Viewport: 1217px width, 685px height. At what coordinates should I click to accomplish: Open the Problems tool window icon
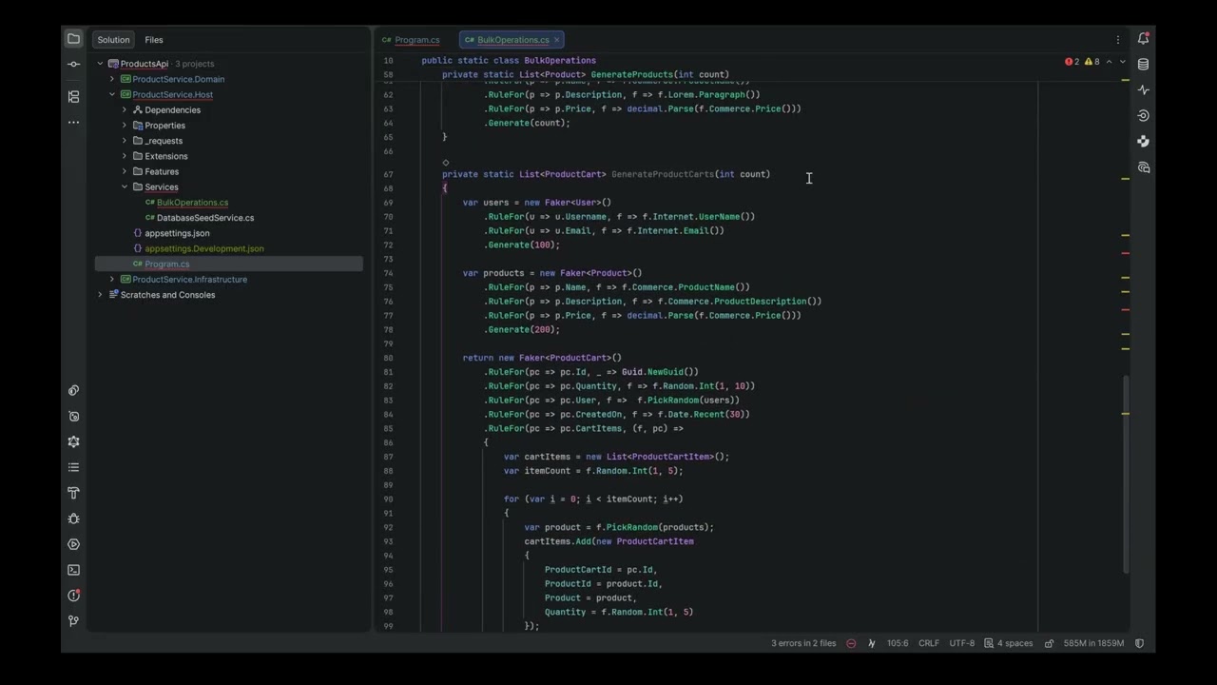tap(73, 596)
